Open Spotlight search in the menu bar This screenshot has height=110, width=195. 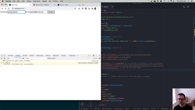pyautogui.click(x=189, y=1)
